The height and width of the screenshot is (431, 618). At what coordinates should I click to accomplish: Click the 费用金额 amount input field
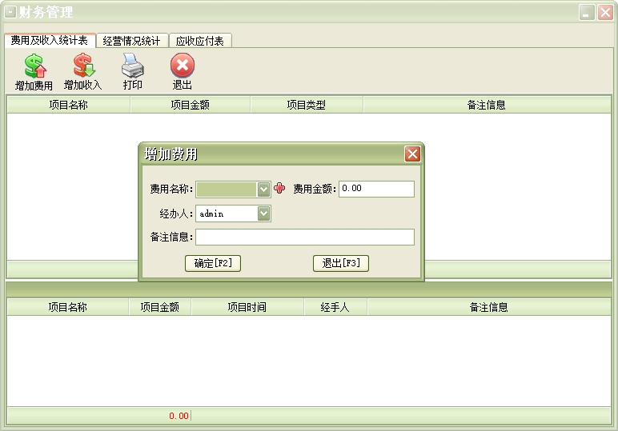tap(376, 189)
